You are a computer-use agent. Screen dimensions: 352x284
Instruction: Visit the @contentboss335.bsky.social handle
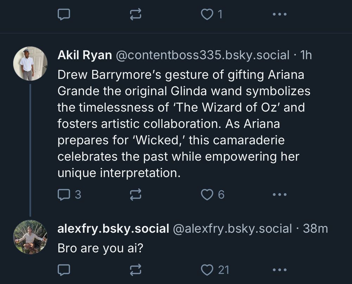202,55
